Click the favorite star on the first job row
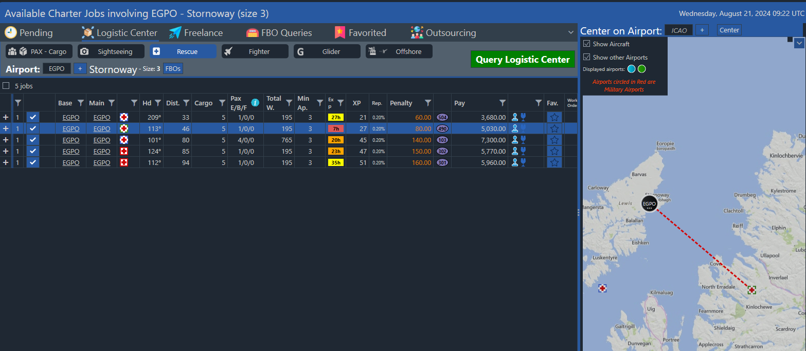Image resolution: width=806 pixels, height=351 pixels. [x=554, y=117]
